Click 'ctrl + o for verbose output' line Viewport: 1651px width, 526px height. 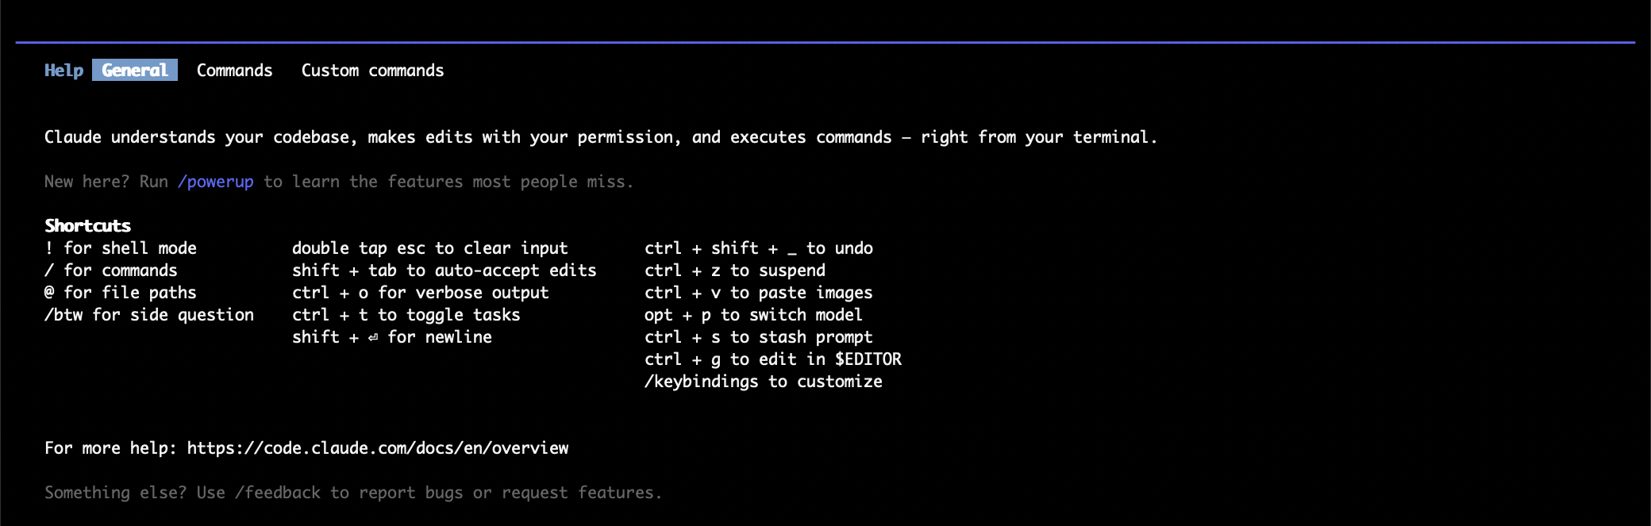421,293
